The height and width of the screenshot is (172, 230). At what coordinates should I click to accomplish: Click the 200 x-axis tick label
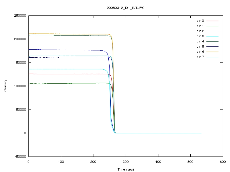click(x=93, y=162)
